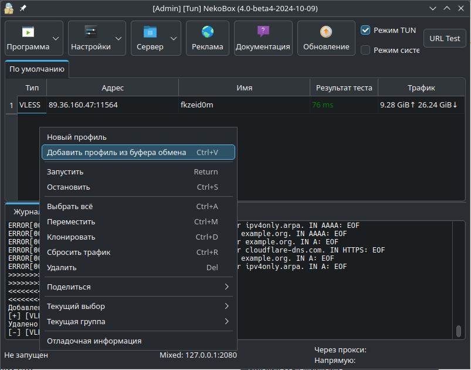Click the NekoBox app icon in title bar
The width and height of the screenshot is (471, 370).
click(9, 8)
